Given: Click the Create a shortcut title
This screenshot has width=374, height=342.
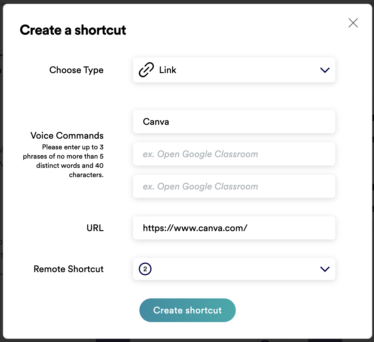Looking at the screenshot, I should pyautogui.click(x=73, y=30).
